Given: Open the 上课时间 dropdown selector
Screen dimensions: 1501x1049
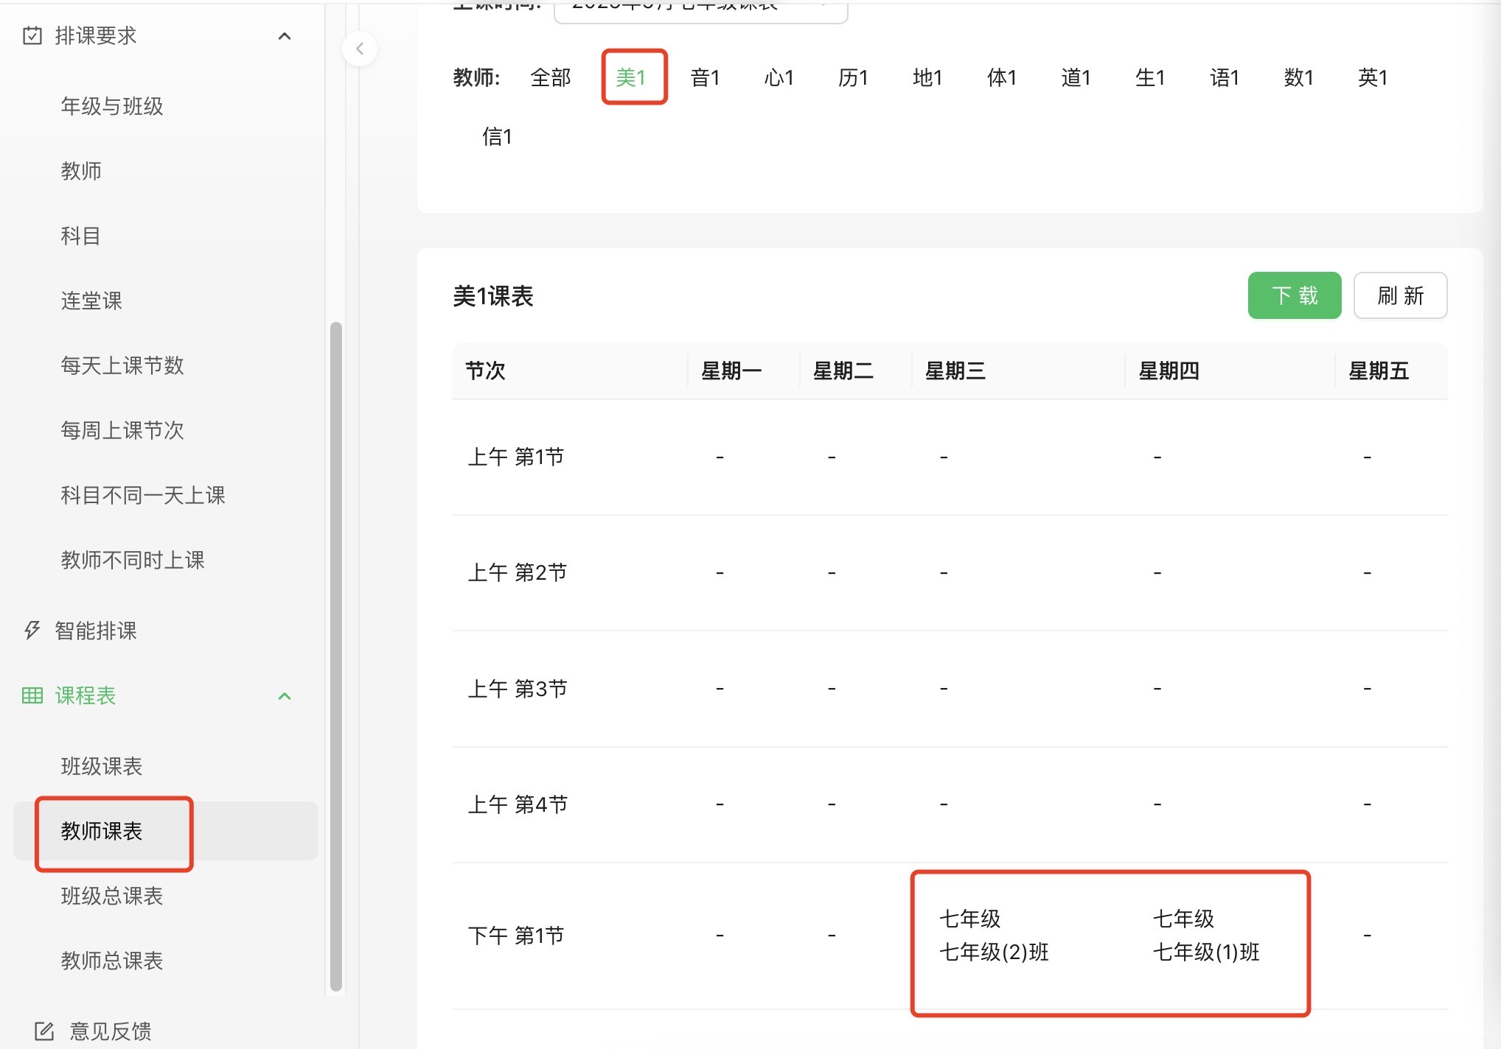Looking at the screenshot, I should pos(700,9).
